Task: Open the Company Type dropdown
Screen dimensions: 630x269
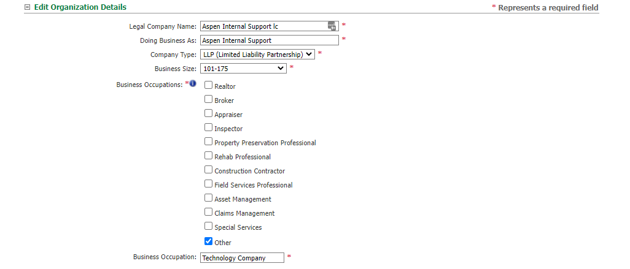Action: pyautogui.click(x=257, y=55)
